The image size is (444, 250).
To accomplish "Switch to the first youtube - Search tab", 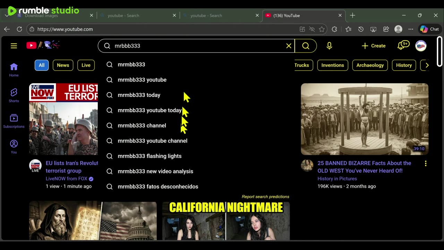I will click(138, 15).
